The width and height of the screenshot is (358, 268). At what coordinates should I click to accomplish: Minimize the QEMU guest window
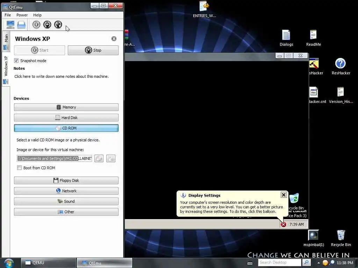pyautogui.click(x=279, y=55)
